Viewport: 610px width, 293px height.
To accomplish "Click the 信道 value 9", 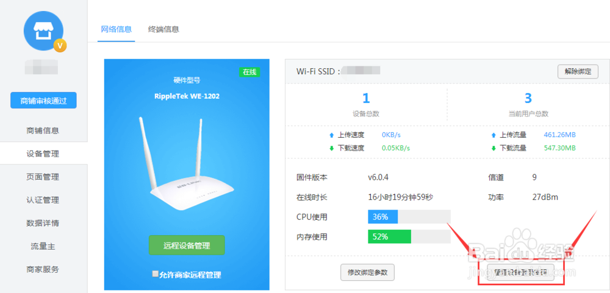I will click(x=534, y=178).
